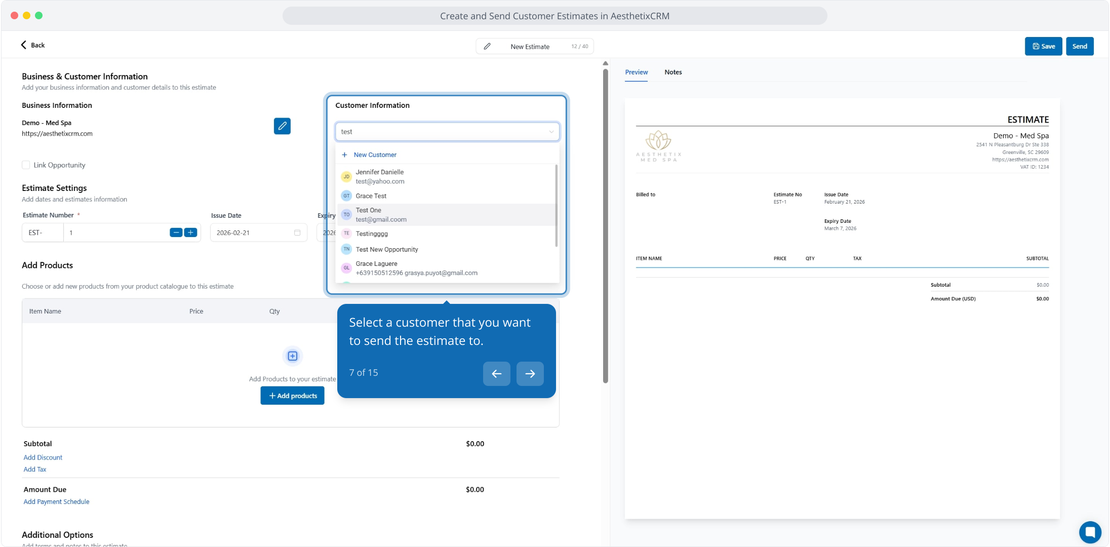Switch to the Notes tab
This screenshot has width=1110, height=547.
[673, 72]
